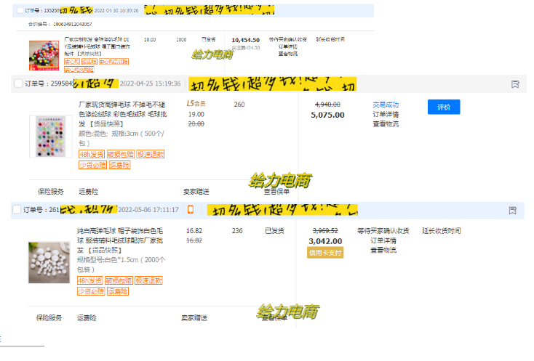The height and width of the screenshot is (361, 534).
Task: Tick the checkbox for the 2022-04-25 order
Action: pyautogui.click(x=18, y=84)
